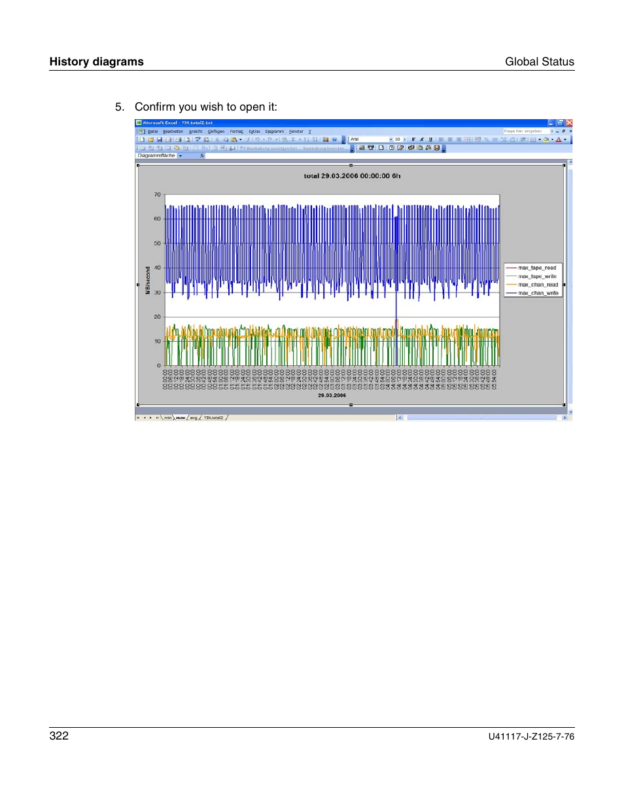Open the Diagrammfläche name box dropdown
The width and height of the screenshot is (624, 788).
181,156
